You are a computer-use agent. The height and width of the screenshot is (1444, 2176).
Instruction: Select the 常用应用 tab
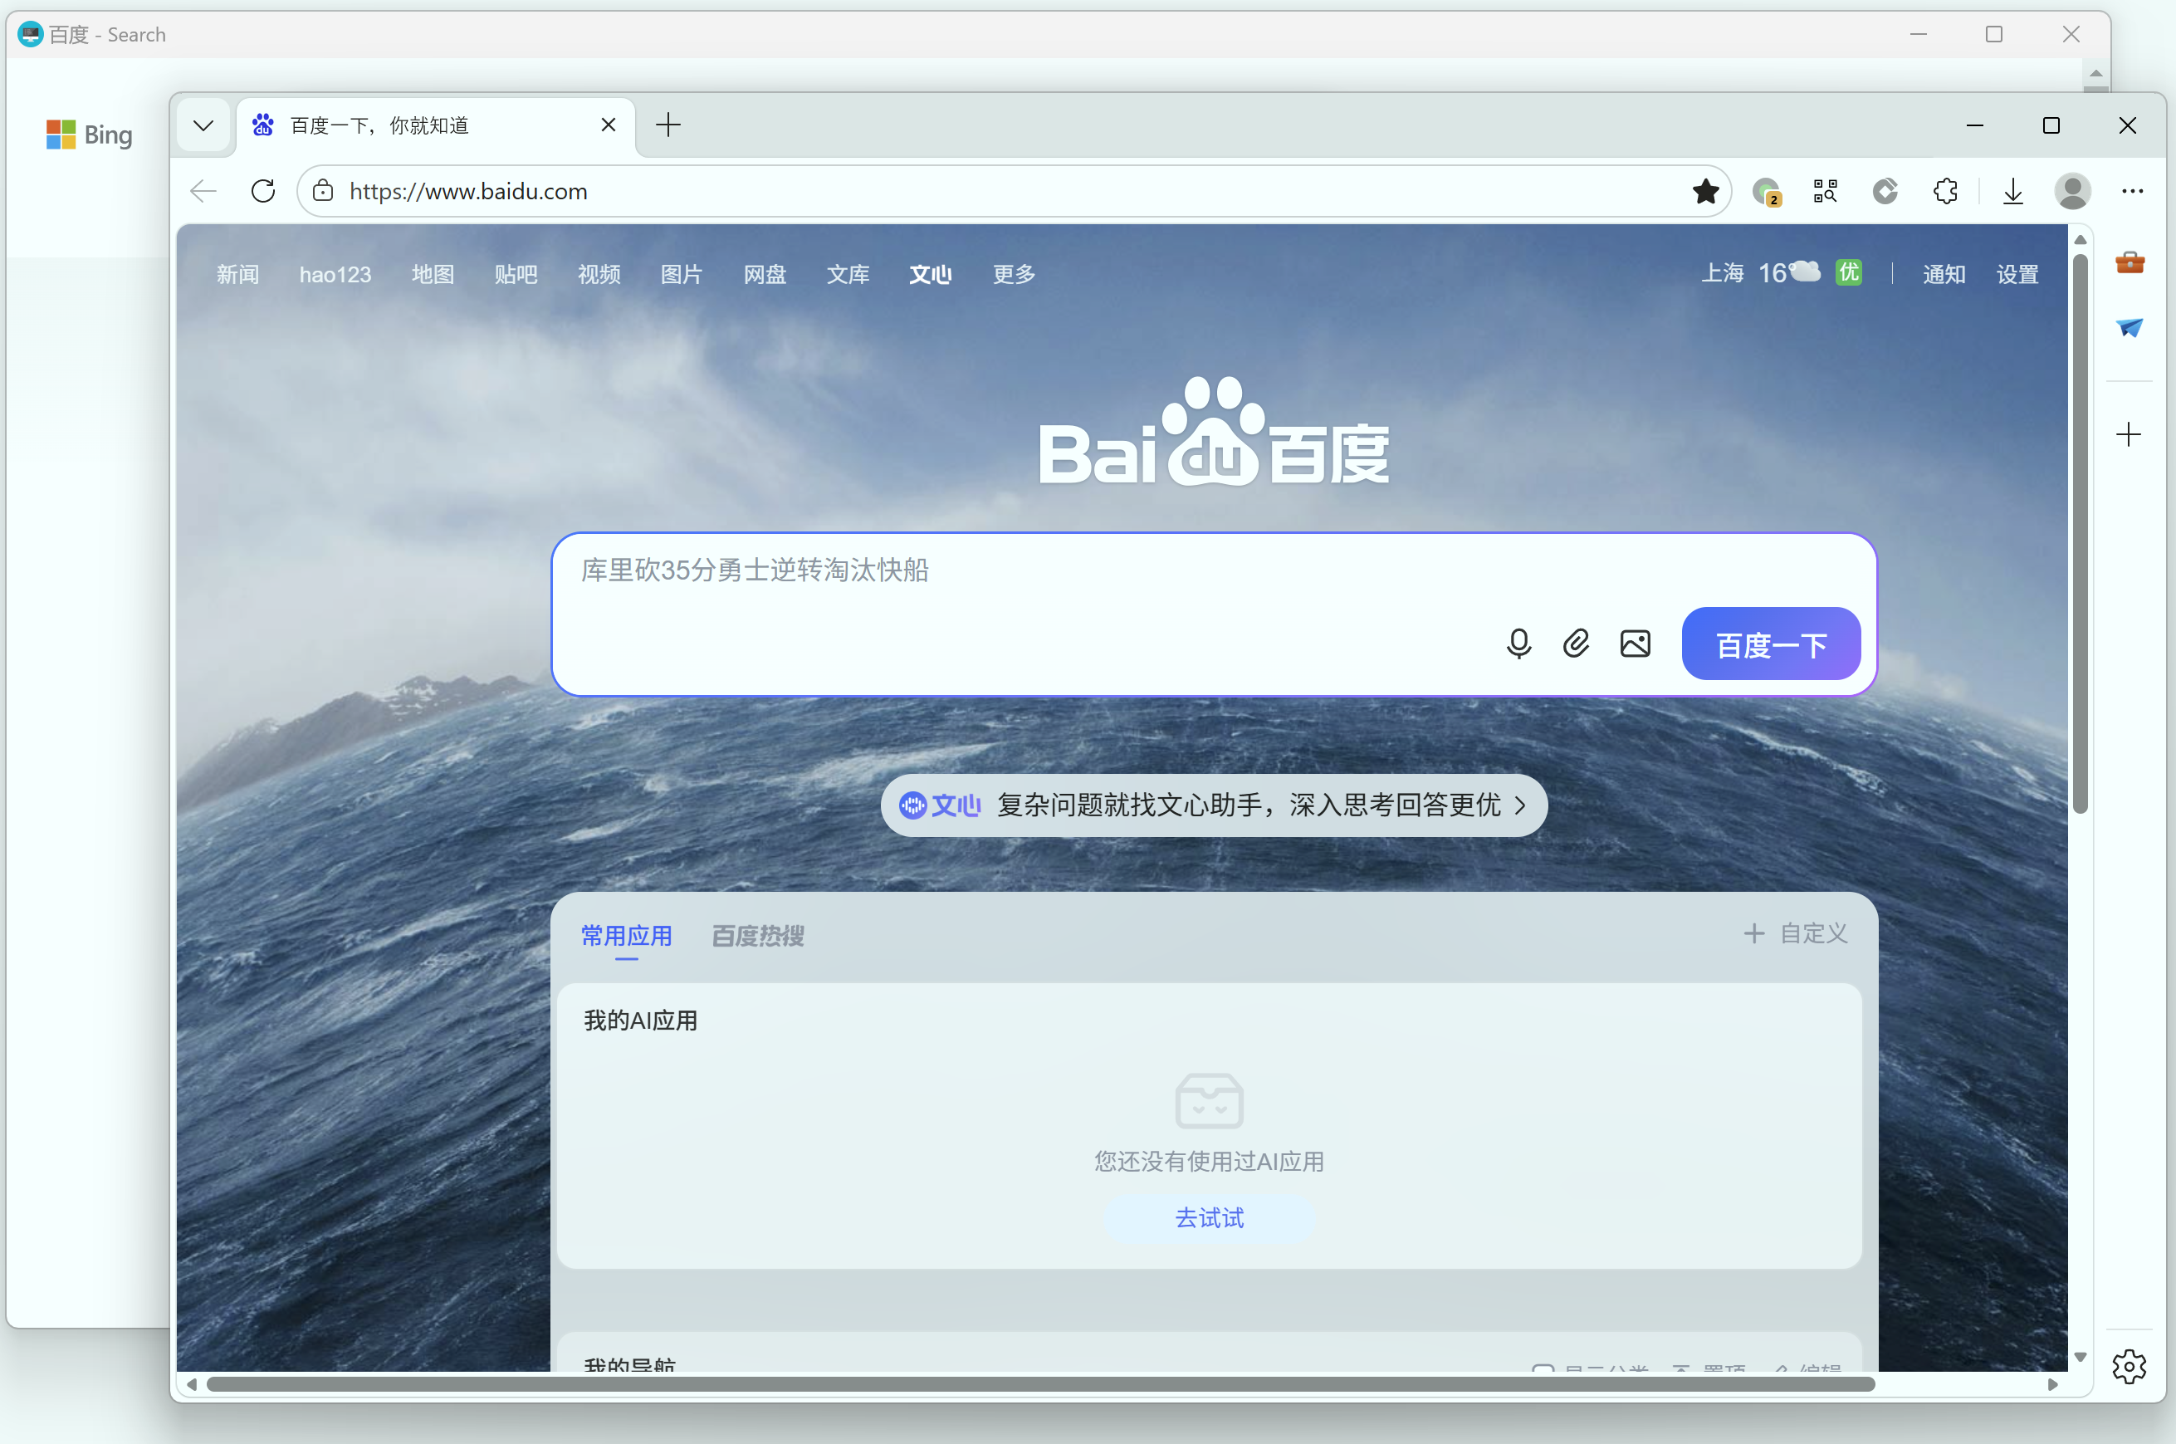tap(627, 935)
